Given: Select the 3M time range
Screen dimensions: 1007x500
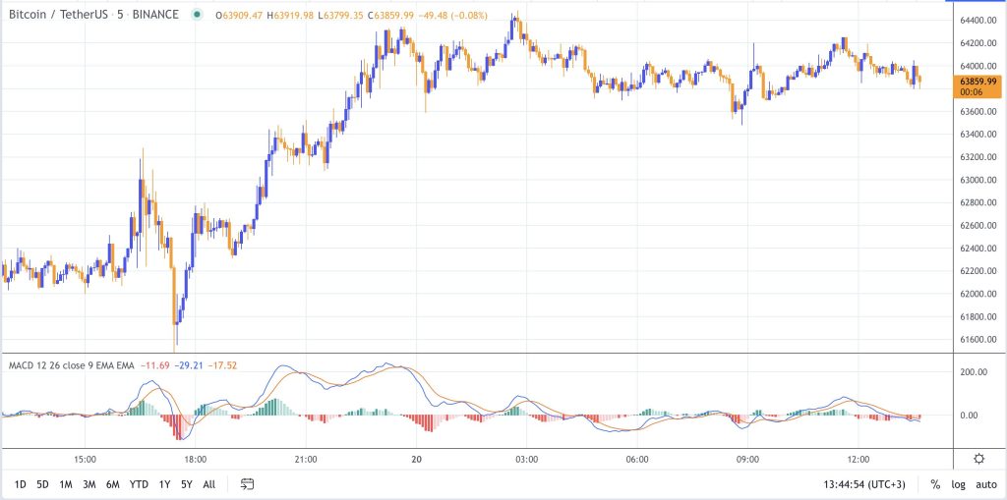Looking at the screenshot, I should 89,484.
